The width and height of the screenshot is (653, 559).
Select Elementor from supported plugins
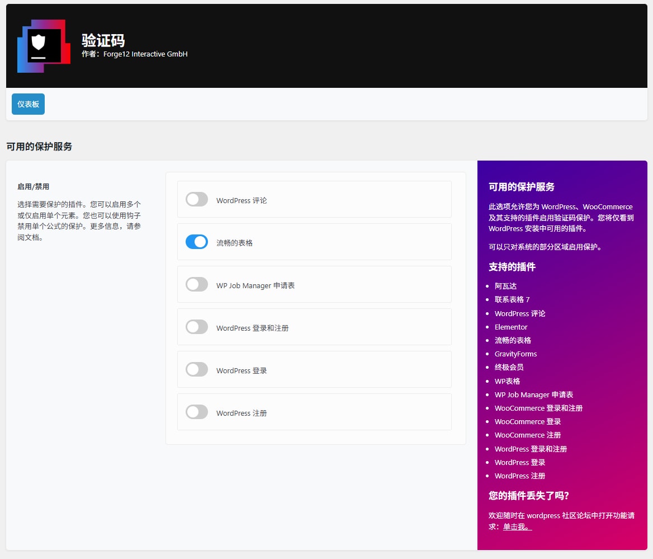510,327
